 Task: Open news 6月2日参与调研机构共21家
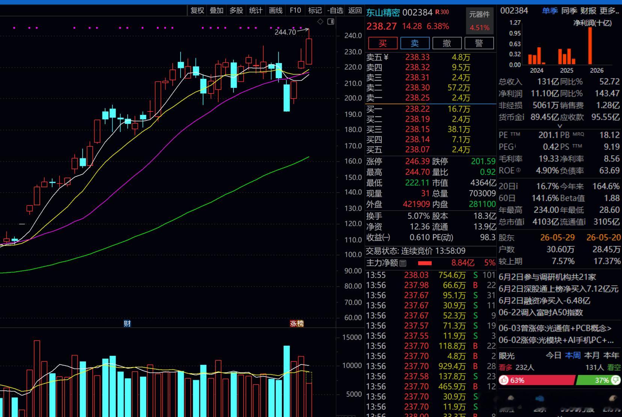pyautogui.click(x=547, y=277)
